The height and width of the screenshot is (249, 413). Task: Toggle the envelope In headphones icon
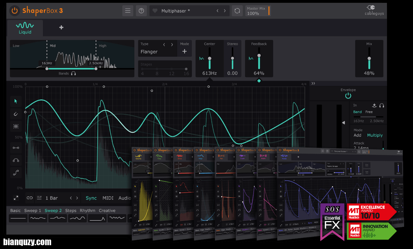point(382,105)
